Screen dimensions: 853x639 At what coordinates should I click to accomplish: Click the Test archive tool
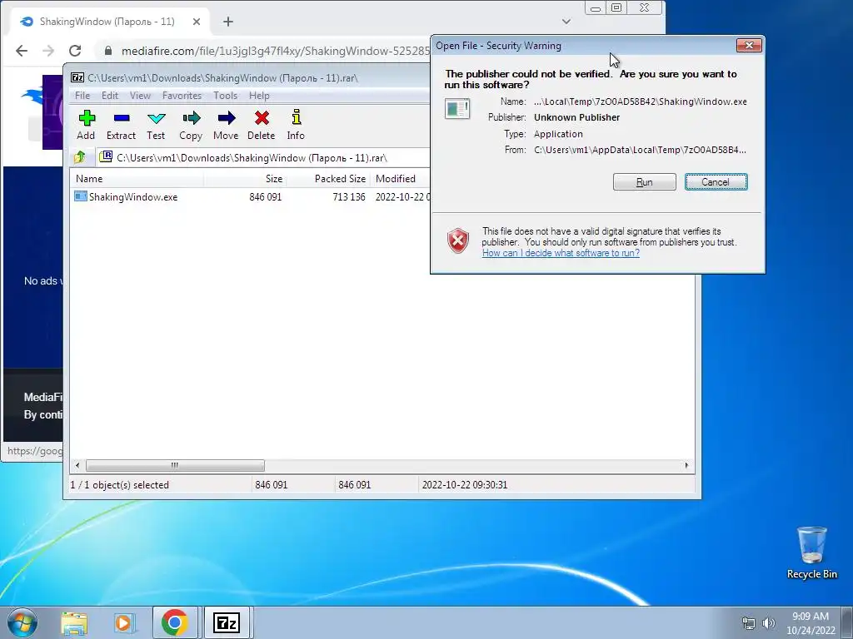coord(156,125)
